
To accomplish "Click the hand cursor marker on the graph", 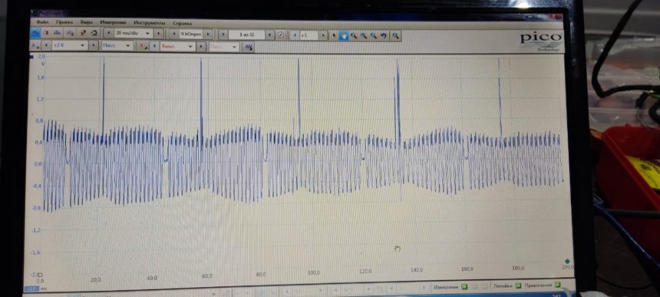I will pos(397,249).
